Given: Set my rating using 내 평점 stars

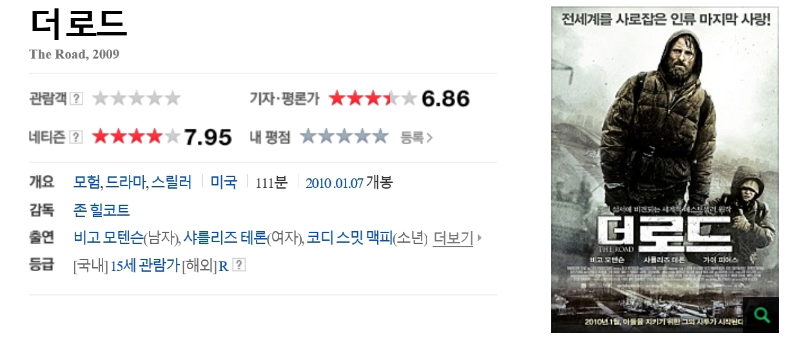Looking at the screenshot, I should pyautogui.click(x=344, y=136).
